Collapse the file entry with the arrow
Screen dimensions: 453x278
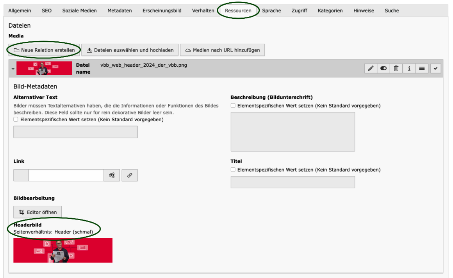(x=13, y=69)
